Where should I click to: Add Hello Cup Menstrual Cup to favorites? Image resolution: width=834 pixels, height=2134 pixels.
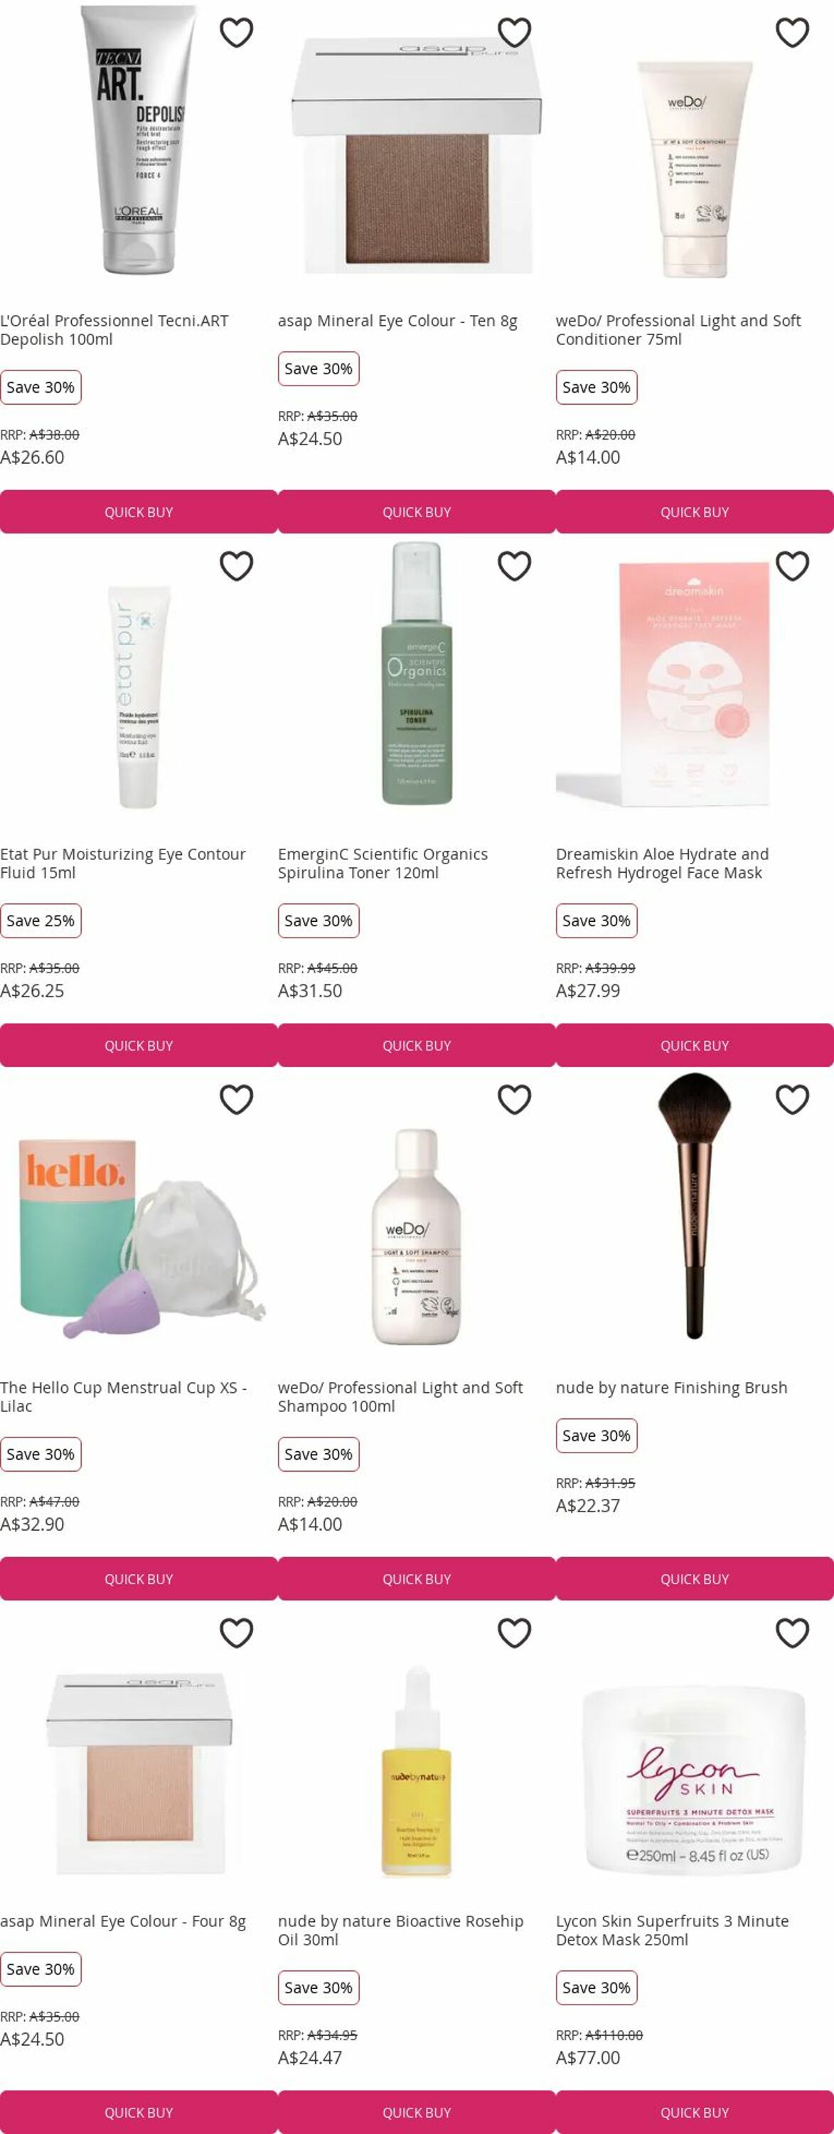coord(236,1100)
